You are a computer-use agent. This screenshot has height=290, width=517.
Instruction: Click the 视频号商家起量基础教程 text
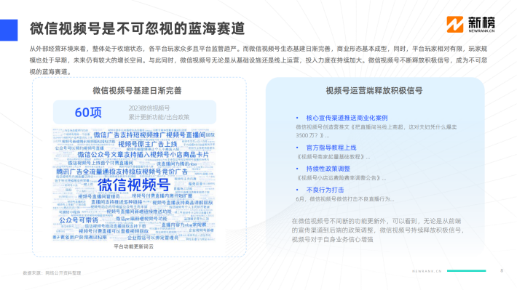(x=333, y=157)
